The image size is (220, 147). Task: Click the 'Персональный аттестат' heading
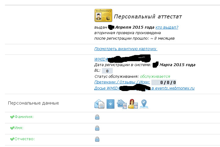(148, 17)
